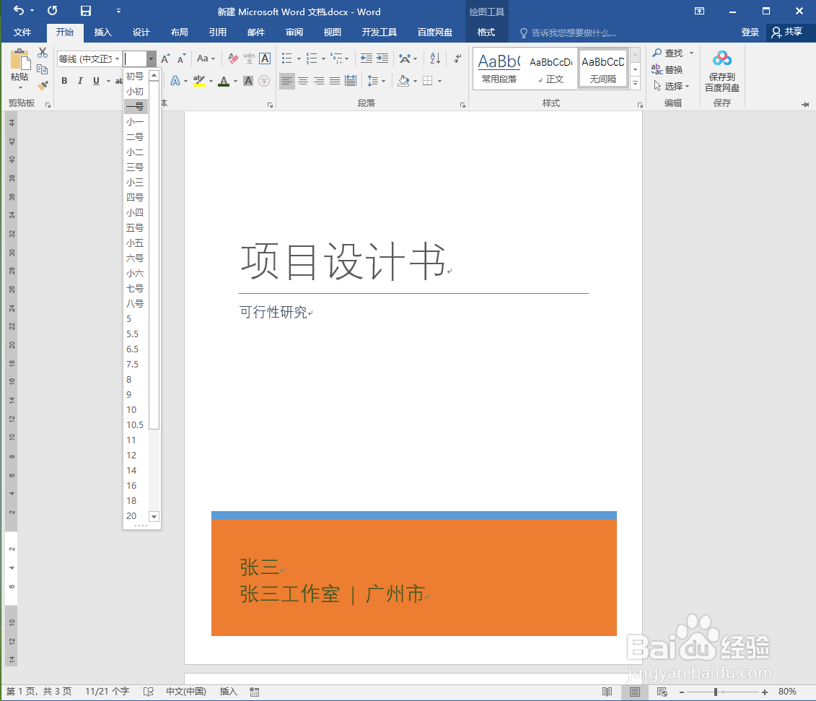This screenshot has height=701, width=816.
Task: Click the 无间隔 style thumbnail
Action: (x=603, y=67)
